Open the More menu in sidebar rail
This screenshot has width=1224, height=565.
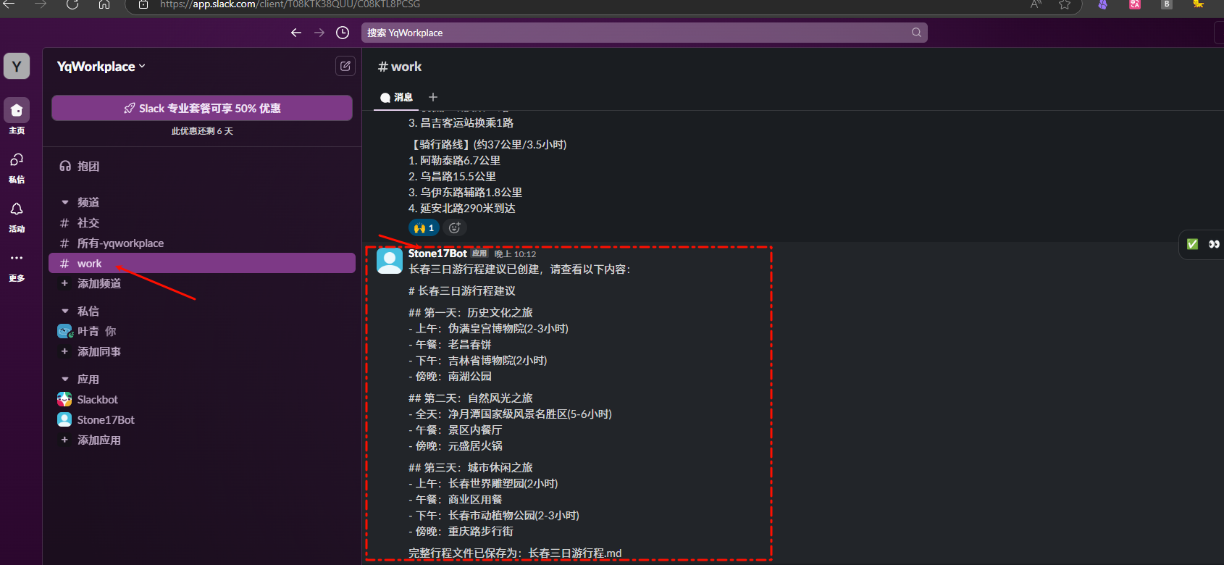coord(17,259)
